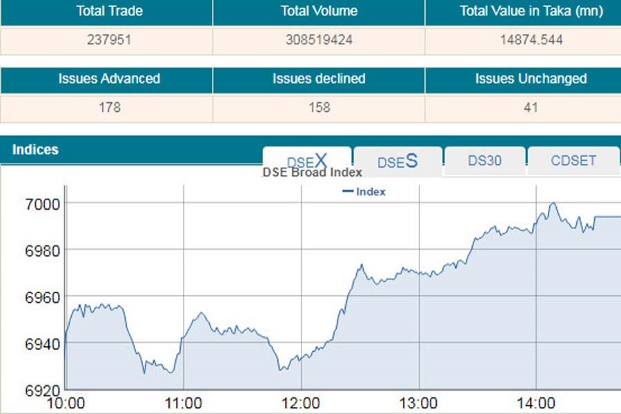Image resolution: width=621 pixels, height=414 pixels.
Task: Click the 14874.544 total value cell
Action: tap(531, 40)
